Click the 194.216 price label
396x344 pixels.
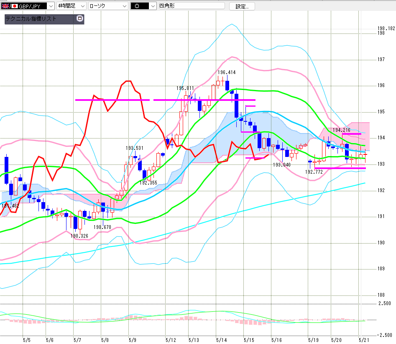pyautogui.click(x=342, y=130)
